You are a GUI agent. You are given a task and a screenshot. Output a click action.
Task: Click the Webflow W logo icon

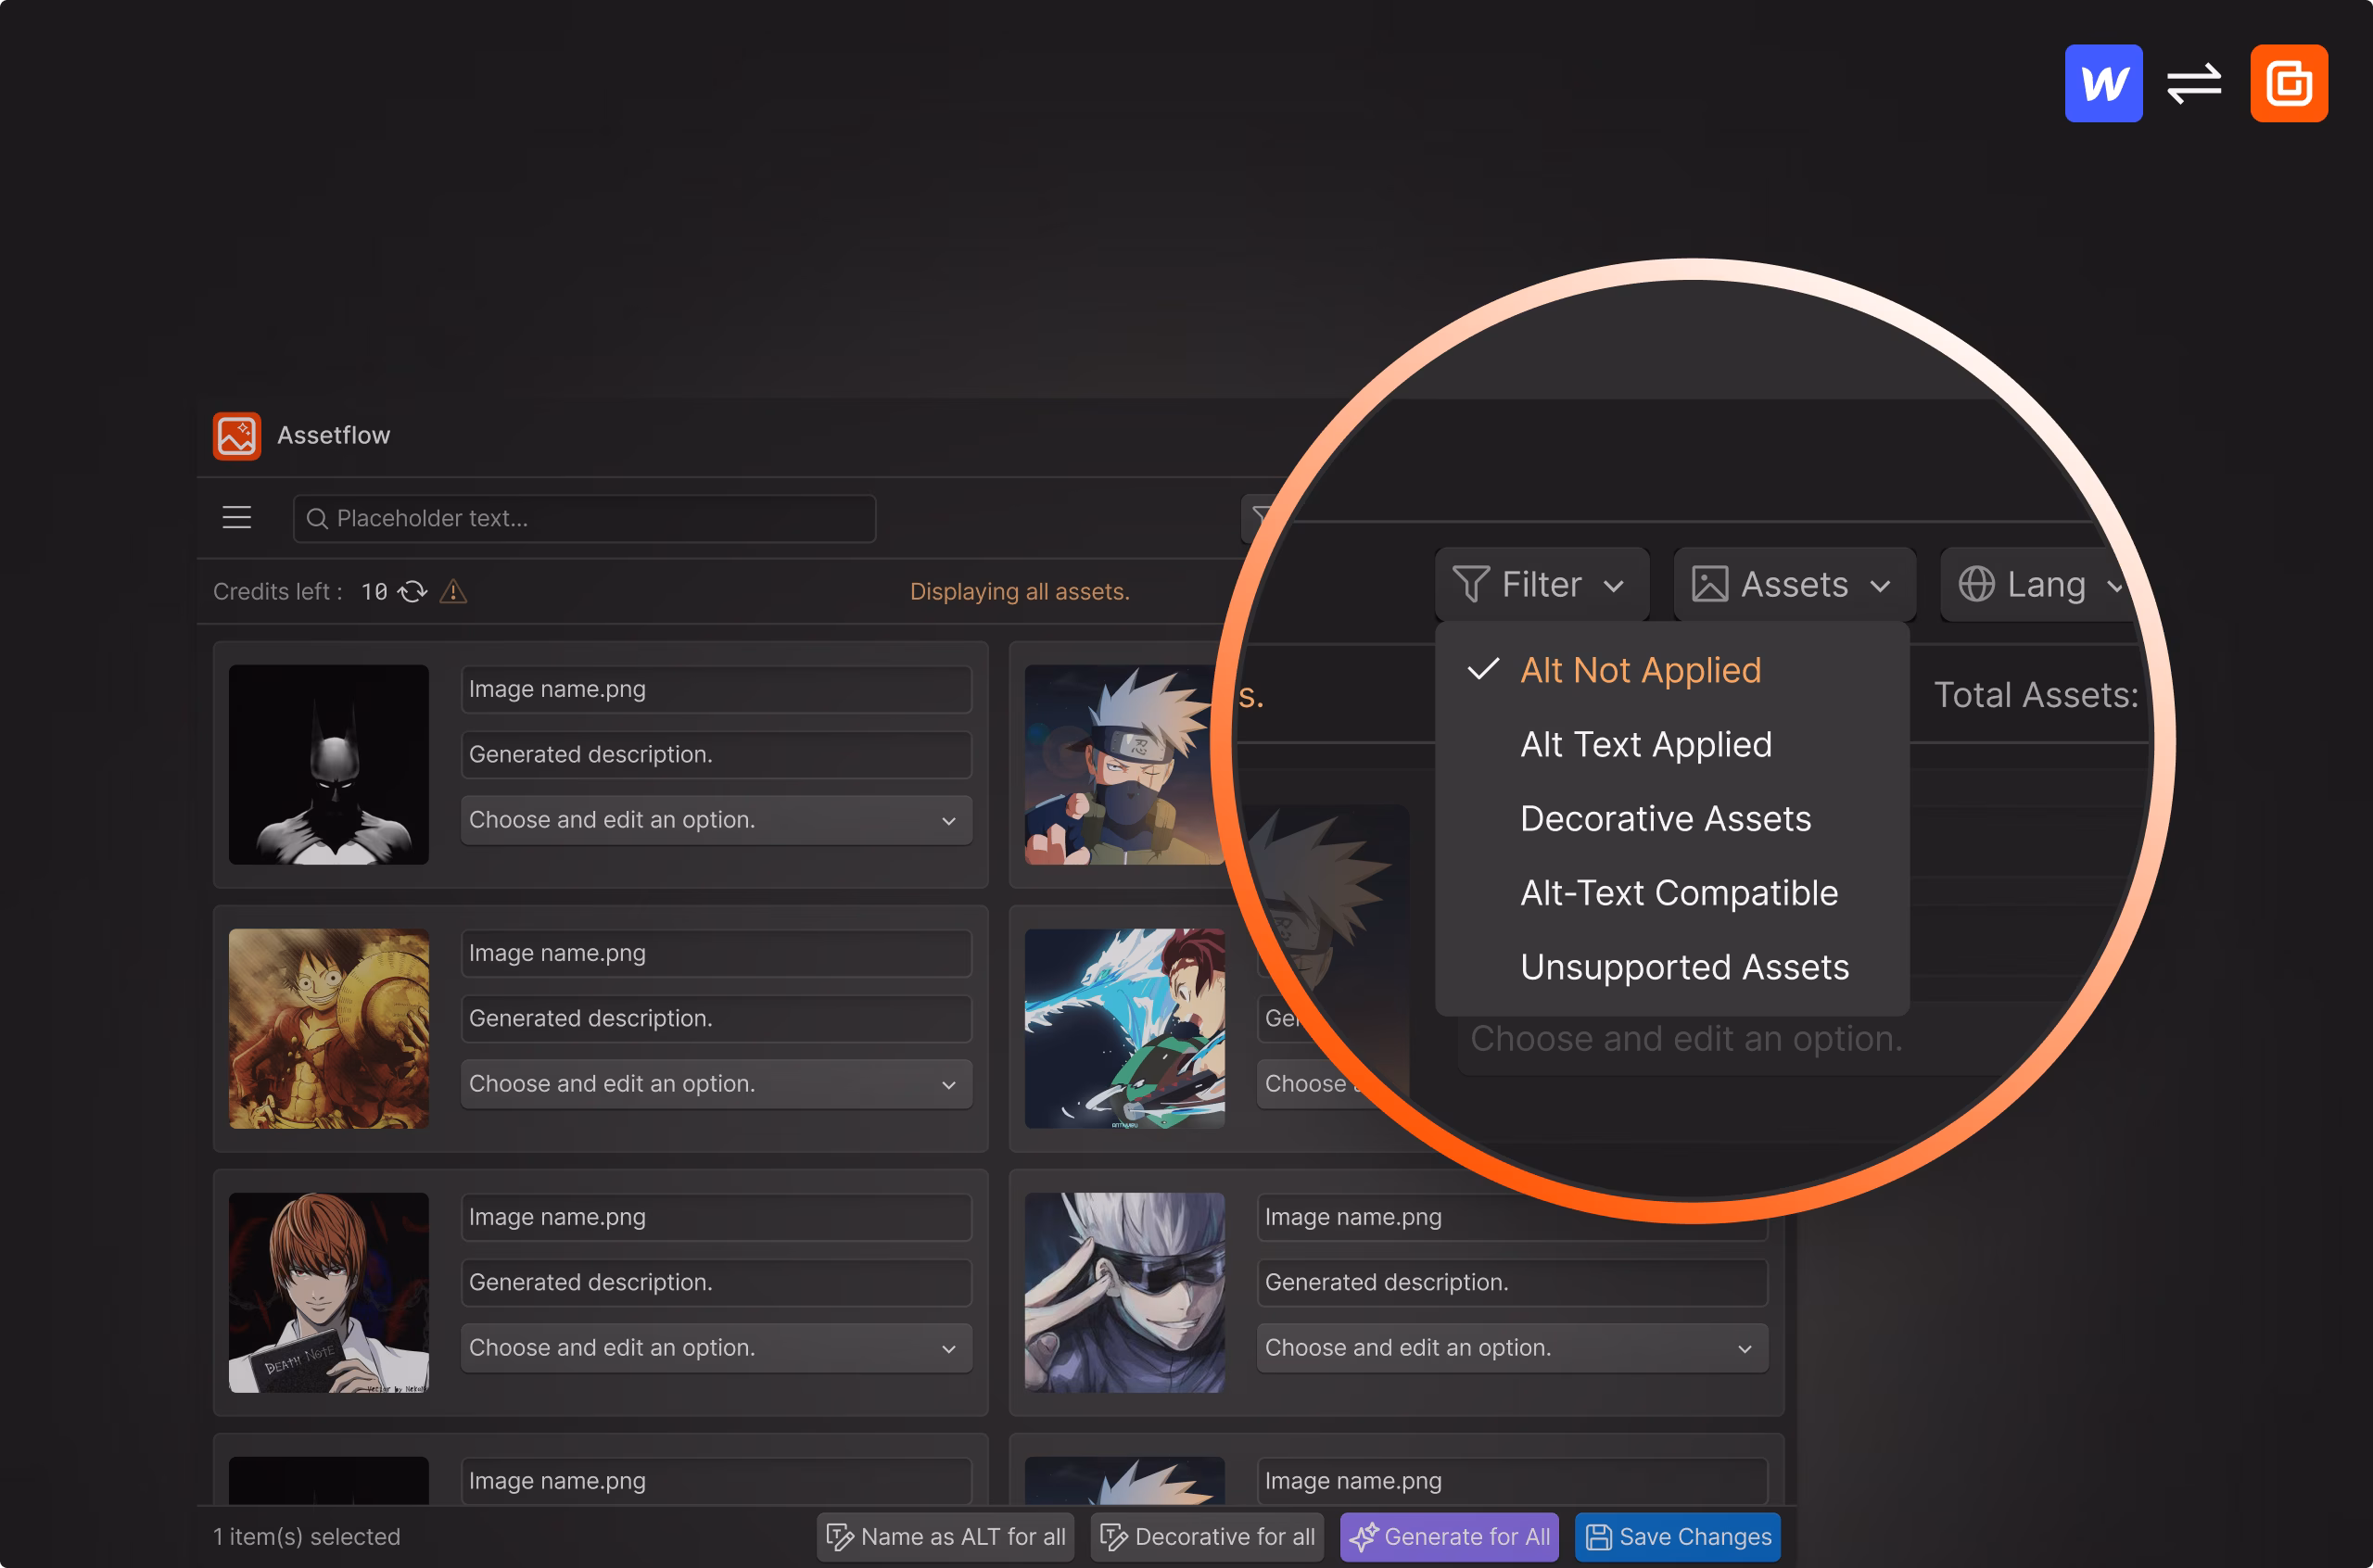[x=2103, y=83]
